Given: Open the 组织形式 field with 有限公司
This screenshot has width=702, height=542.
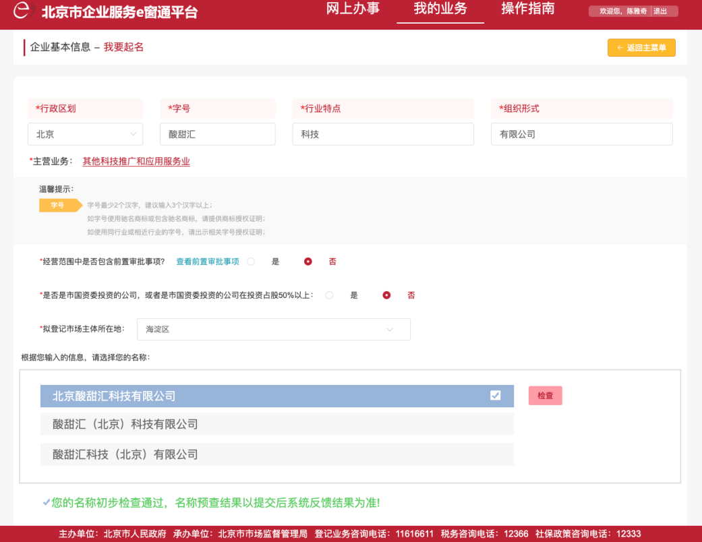Looking at the screenshot, I should point(581,134).
